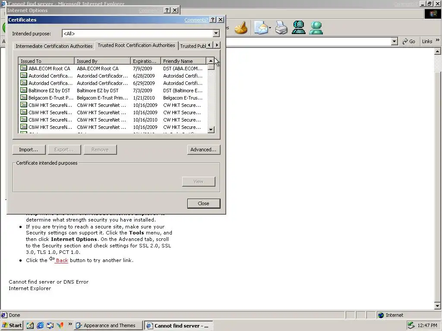Click the Start button

pyautogui.click(x=12, y=325)
